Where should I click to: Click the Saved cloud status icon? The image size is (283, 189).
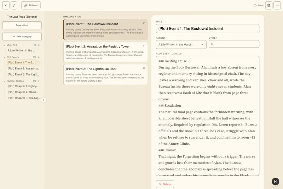click(x=255, y=5)
